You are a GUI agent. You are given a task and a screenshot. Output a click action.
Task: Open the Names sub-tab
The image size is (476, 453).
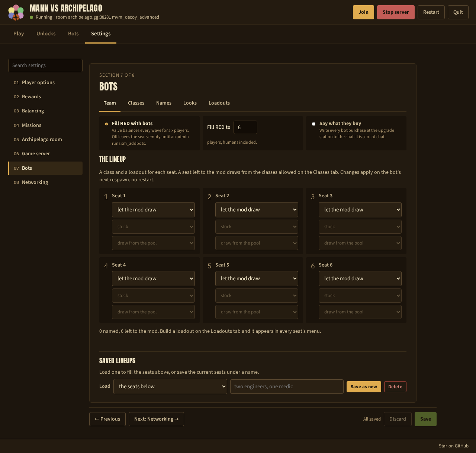point(164,103)
